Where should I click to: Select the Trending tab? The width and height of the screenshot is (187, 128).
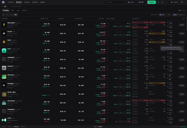click(x=5, y=10)
